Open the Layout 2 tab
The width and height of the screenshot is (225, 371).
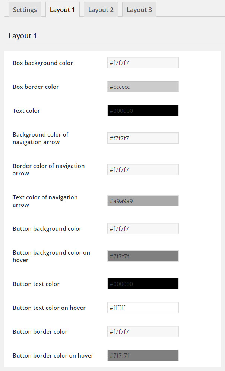(x=101, y=10)
